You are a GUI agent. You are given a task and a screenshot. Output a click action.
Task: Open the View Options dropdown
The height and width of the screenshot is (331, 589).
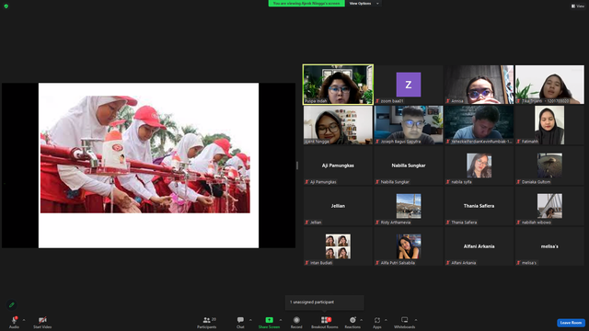tap(364, 4)
